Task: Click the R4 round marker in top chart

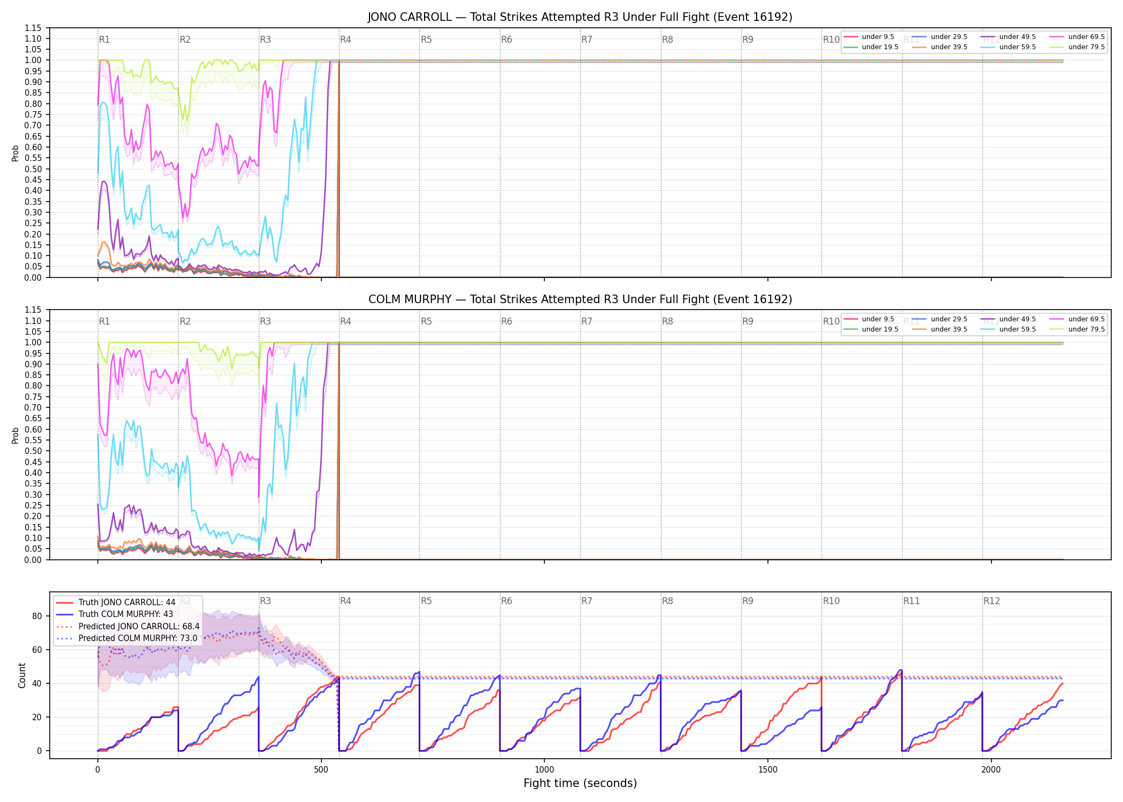Action: tap(345, 40)
